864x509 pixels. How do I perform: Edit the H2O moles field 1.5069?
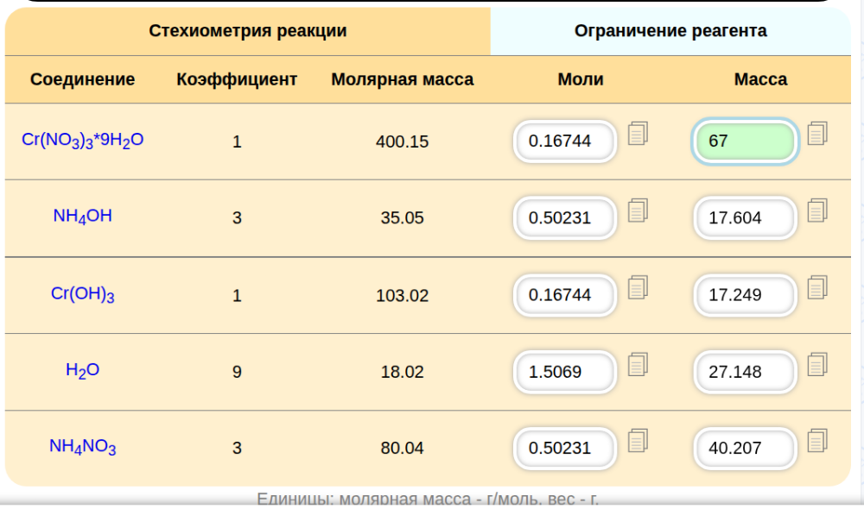(x=565, y=372)
